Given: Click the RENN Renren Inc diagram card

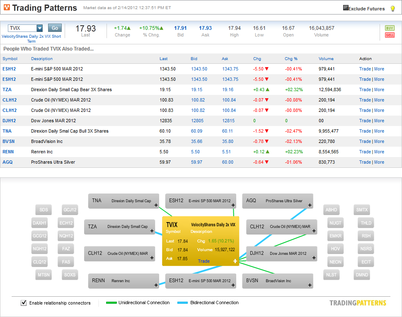Looking at the screenshot, I should coord(124,281).
